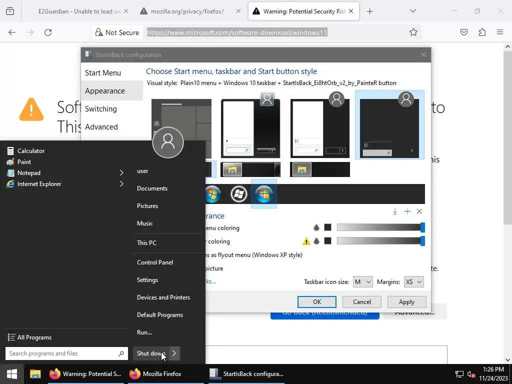Click the yellow warning icon near taskbar coloring

point(306,241)
